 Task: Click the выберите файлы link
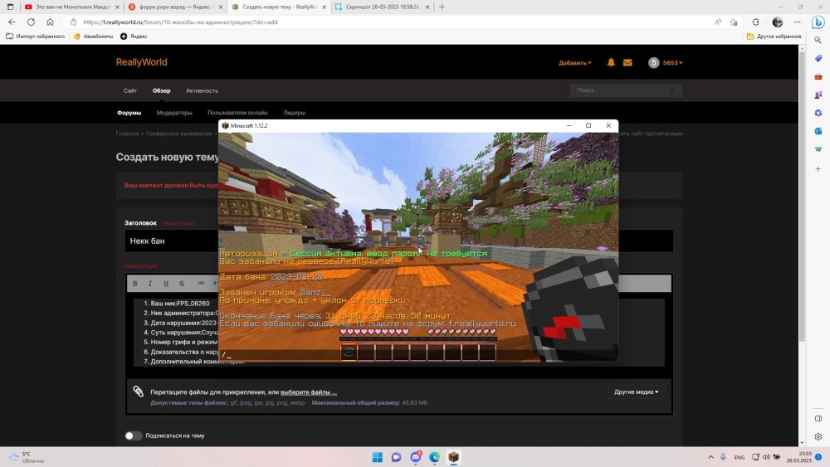tap(309, 392)
